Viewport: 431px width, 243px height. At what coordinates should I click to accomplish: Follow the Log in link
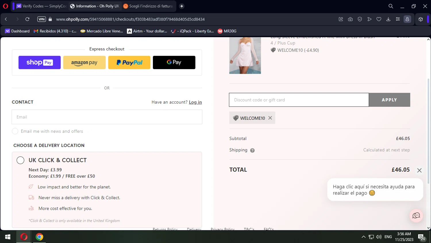[x=195, y=102]
